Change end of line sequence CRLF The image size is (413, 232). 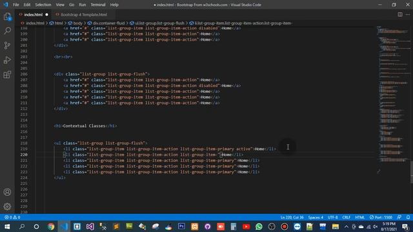(x=346, y=217)
